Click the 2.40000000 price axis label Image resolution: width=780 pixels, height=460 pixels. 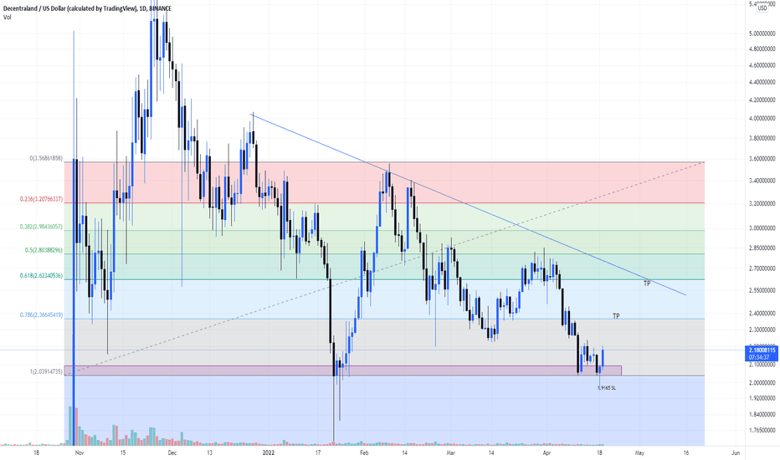(761, 314)
